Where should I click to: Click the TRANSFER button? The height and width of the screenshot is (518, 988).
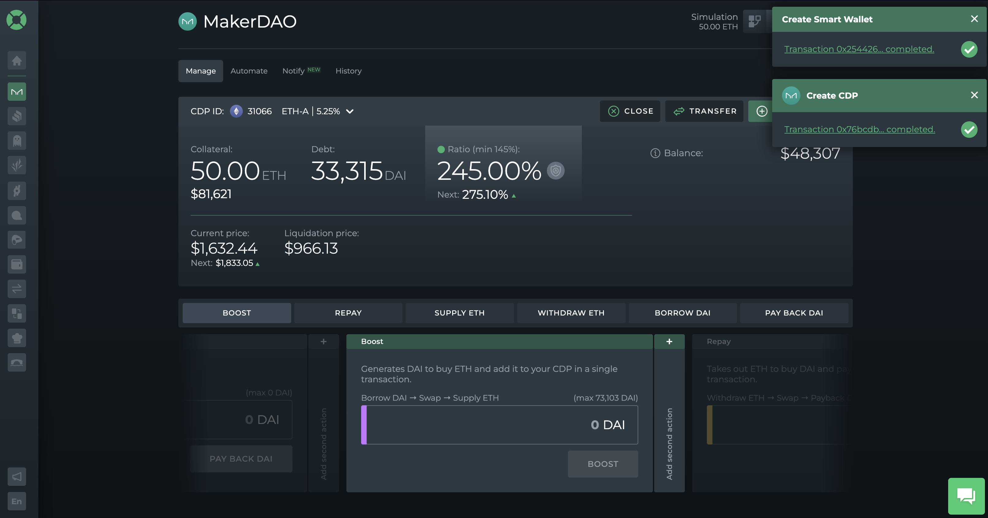pos(704,111)
